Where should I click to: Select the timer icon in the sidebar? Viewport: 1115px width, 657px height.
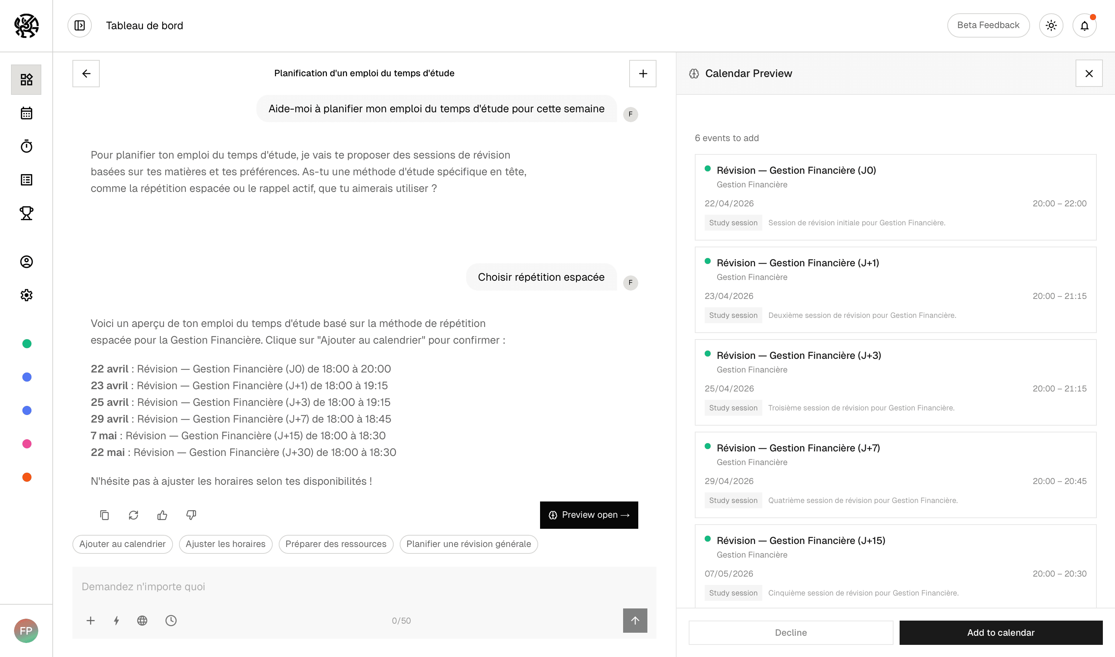pos(26,146)
